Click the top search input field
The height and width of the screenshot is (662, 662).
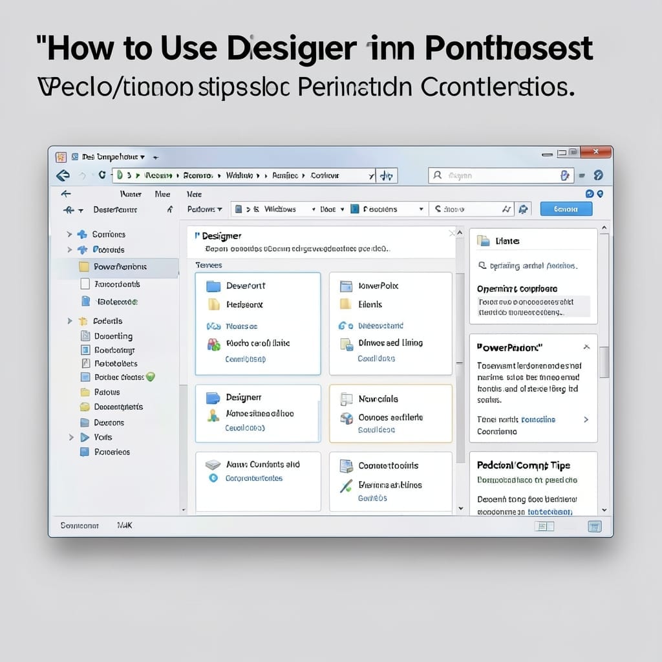(501, 175)
